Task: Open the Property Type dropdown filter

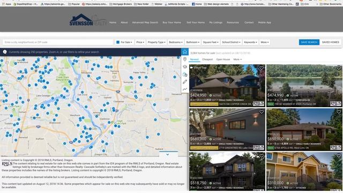Action: click(x=156, y=42)
